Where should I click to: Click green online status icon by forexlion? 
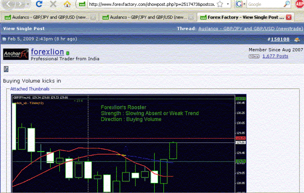click(x=68, y=53)
